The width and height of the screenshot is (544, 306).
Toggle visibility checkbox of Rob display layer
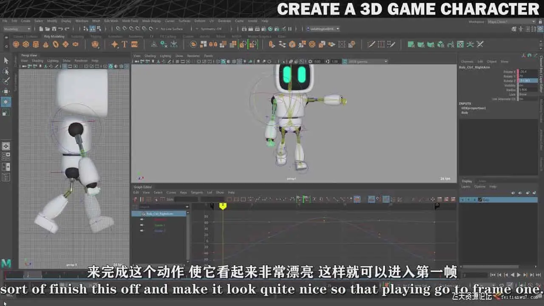pos(463,200)
